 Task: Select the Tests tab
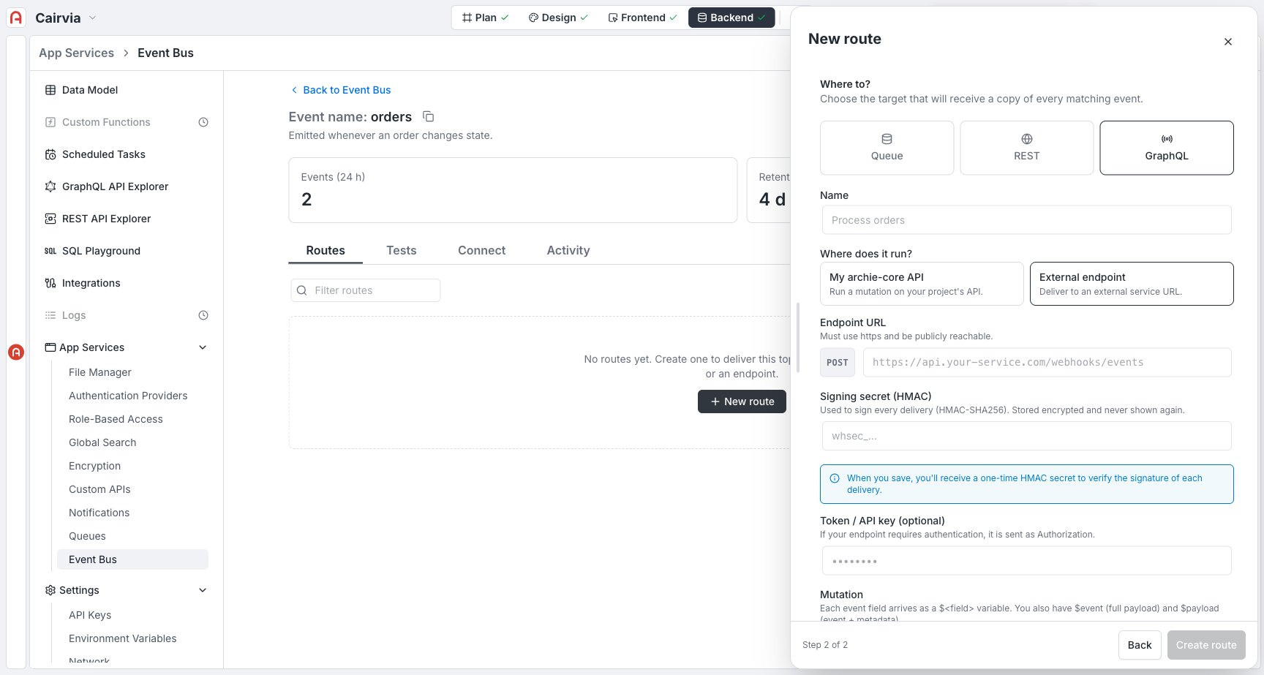(x=402, y=250)
